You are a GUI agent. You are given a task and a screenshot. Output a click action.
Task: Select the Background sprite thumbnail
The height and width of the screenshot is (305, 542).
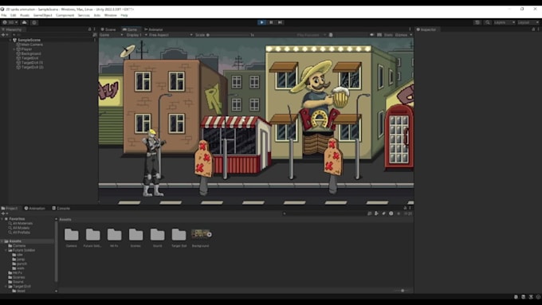click(201, 234)
